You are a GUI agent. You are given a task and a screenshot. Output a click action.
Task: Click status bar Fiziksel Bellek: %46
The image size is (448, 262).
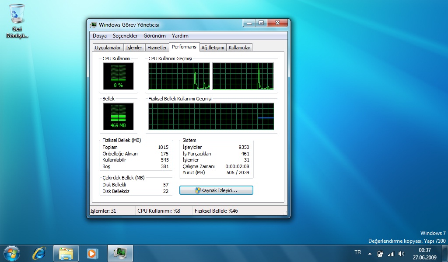tap(216, 211)
